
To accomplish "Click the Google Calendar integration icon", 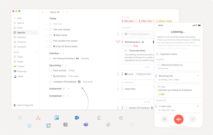I will [x=48, y=126].
